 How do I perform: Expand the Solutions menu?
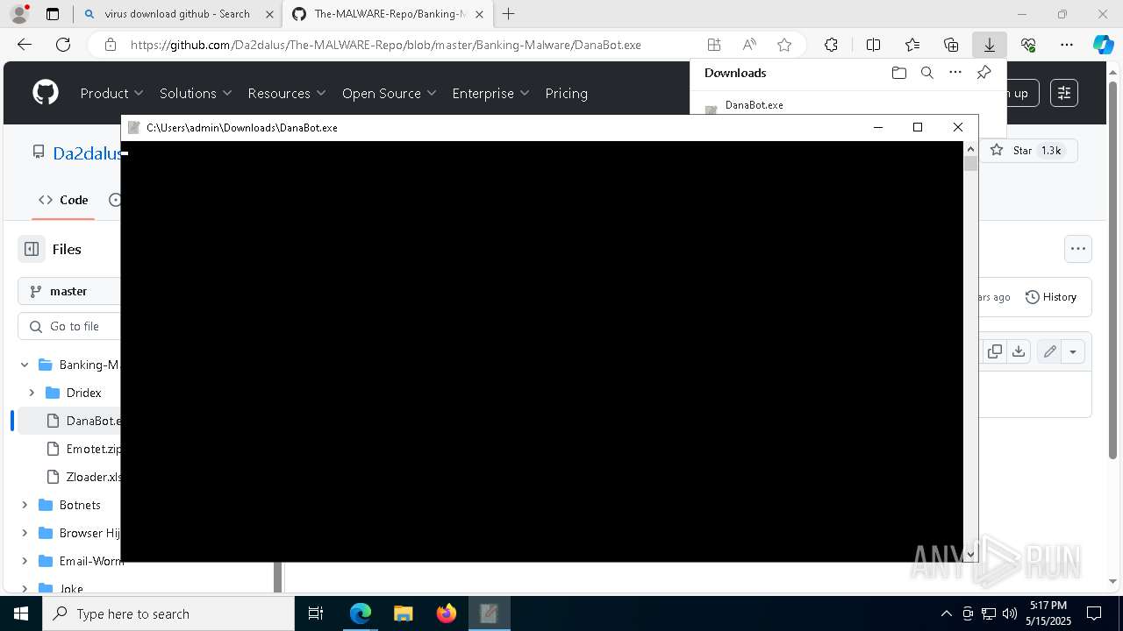click(196, 93)
